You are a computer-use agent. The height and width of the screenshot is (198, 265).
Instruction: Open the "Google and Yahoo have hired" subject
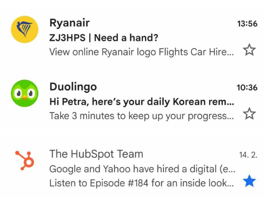pyautogui.click(x=141, y=169)
